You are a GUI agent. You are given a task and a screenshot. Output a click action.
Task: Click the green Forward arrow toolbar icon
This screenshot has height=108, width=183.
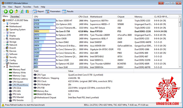(11, 11)
